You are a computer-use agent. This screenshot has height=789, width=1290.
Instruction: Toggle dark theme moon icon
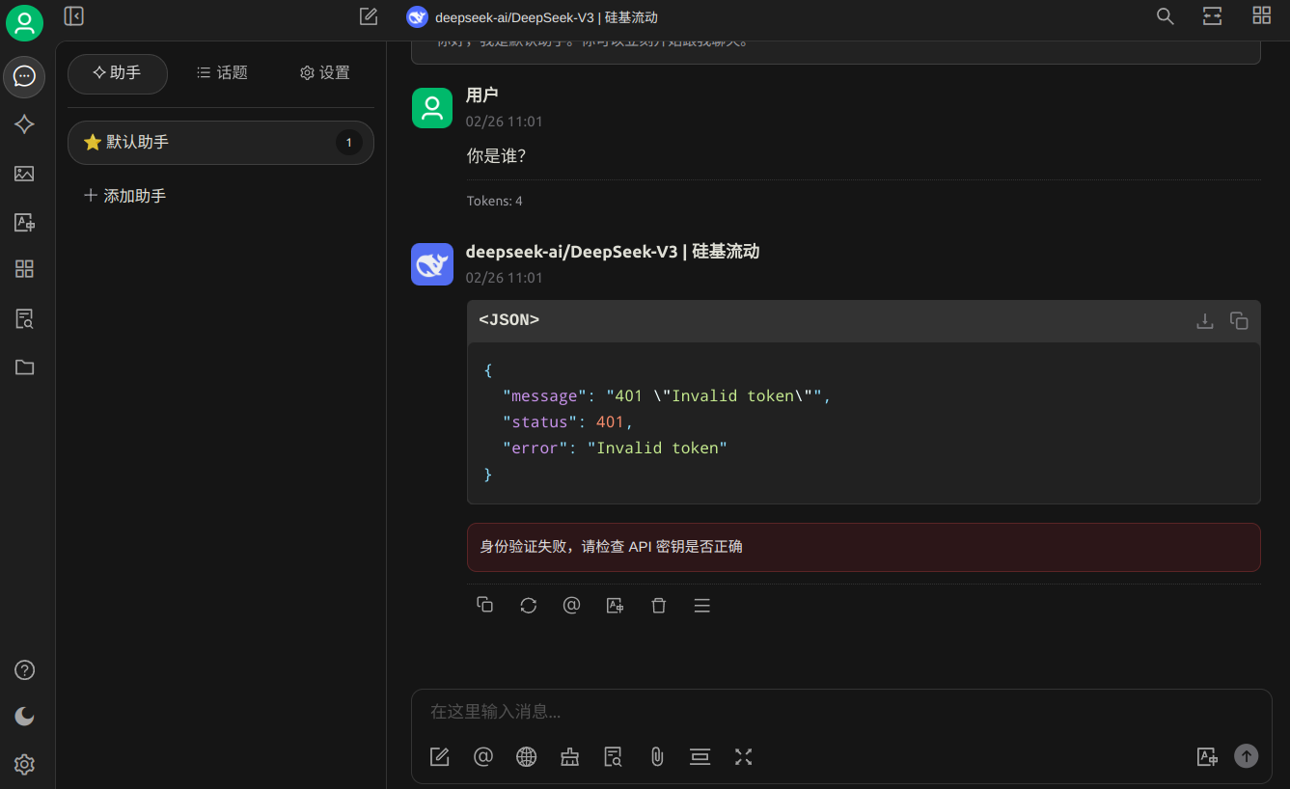pos(25,717)
